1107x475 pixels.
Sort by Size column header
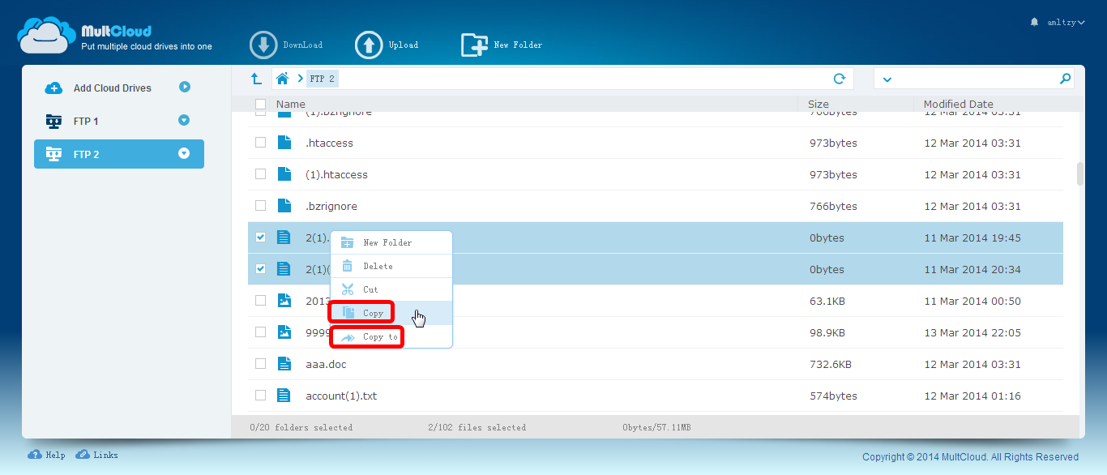pos(818,104)
